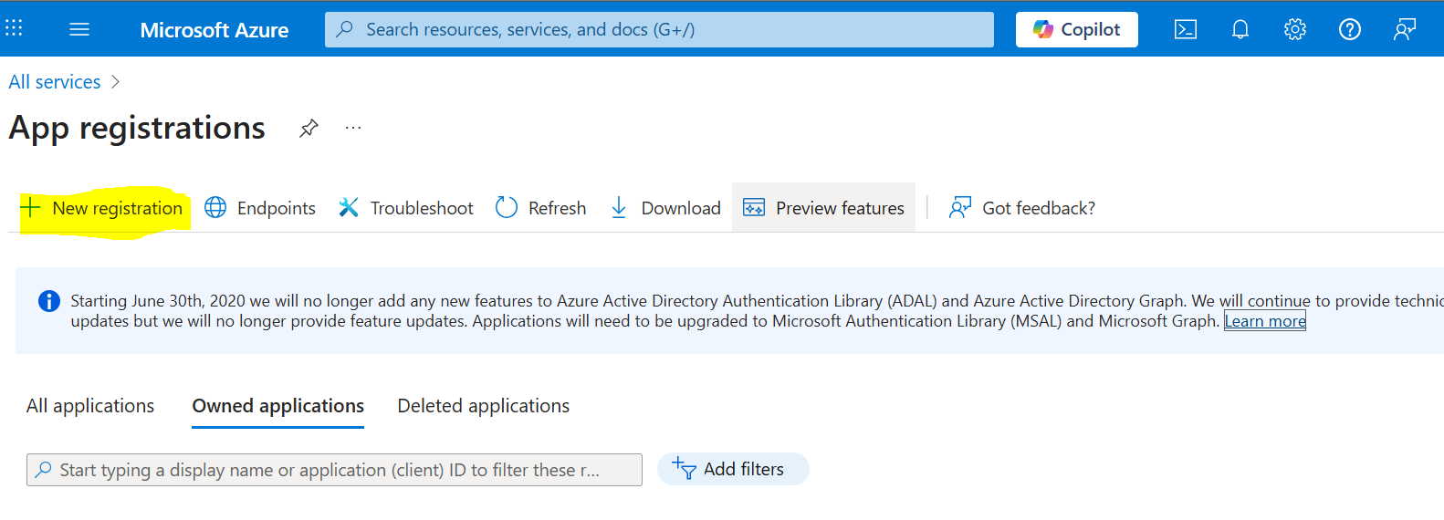The image size is (1444, 520).
Task: Click the search resources, services, and docs field
Action: 659,29
